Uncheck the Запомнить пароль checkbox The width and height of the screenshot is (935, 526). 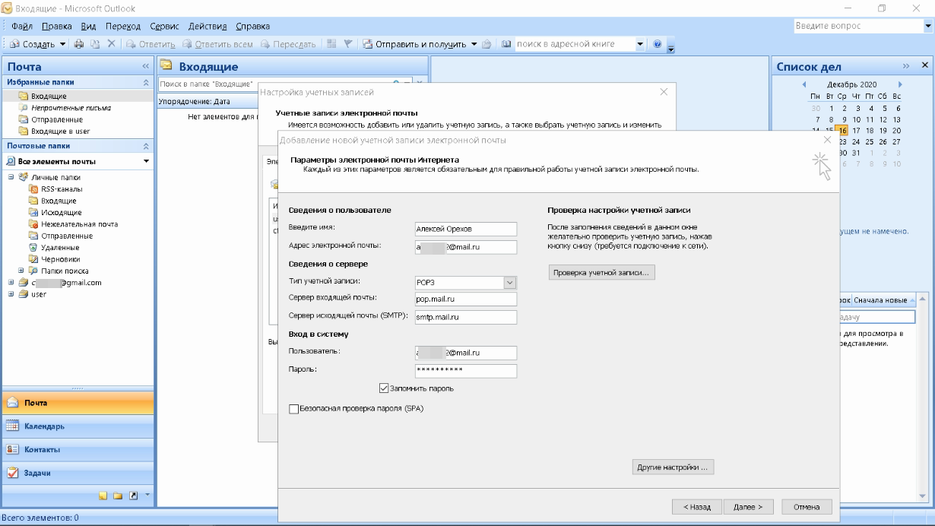pos(384,388)
